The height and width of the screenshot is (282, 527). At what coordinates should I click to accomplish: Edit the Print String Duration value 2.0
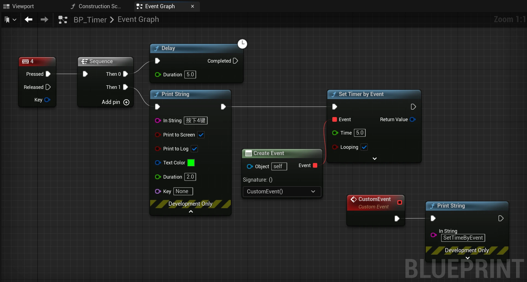[190, 177]
